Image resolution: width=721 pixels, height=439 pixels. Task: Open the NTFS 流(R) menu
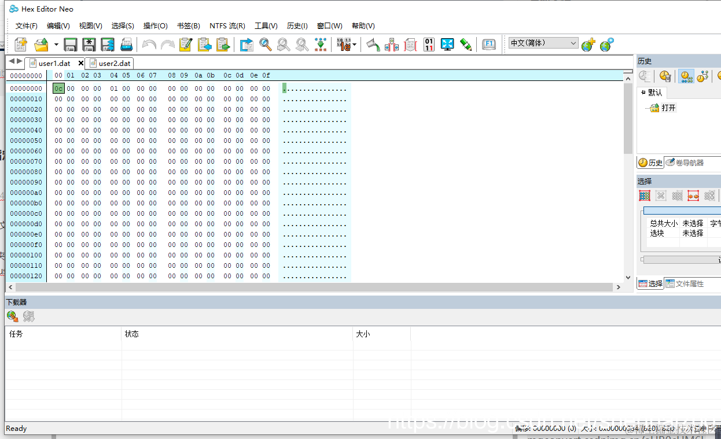(227, 26)
